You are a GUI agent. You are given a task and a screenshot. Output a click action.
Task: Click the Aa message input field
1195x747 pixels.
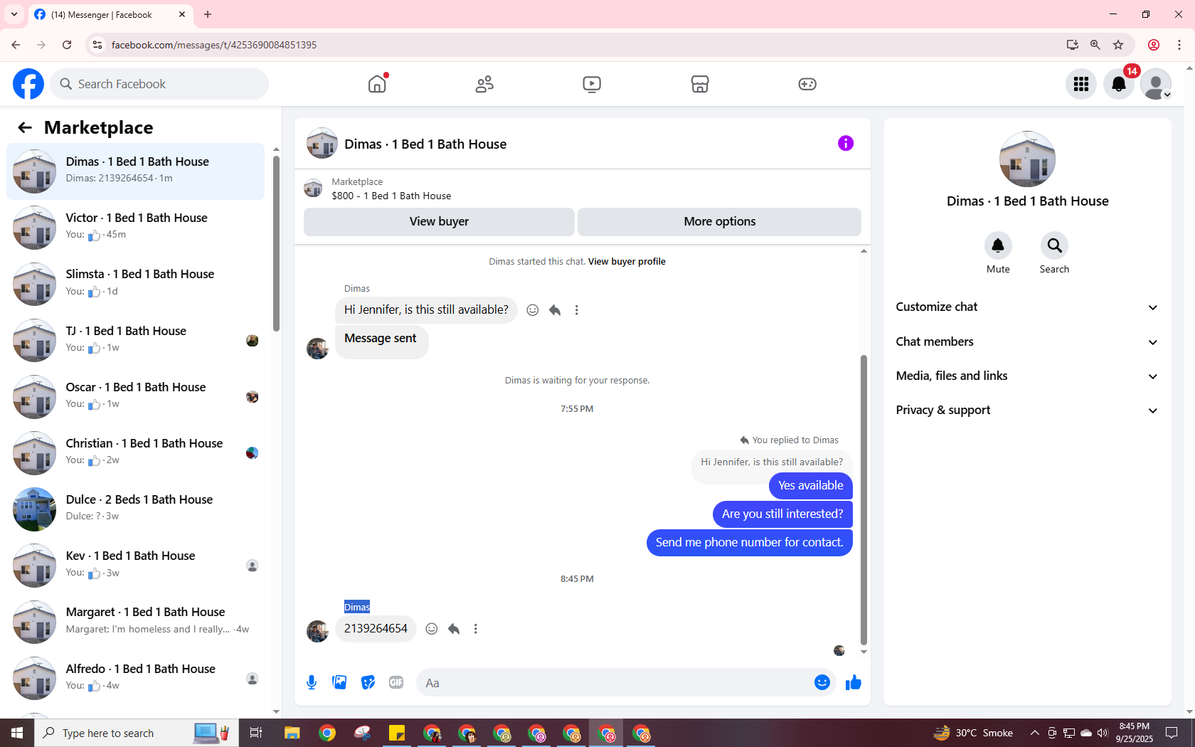pyautogui.click(x=615, y=683)
